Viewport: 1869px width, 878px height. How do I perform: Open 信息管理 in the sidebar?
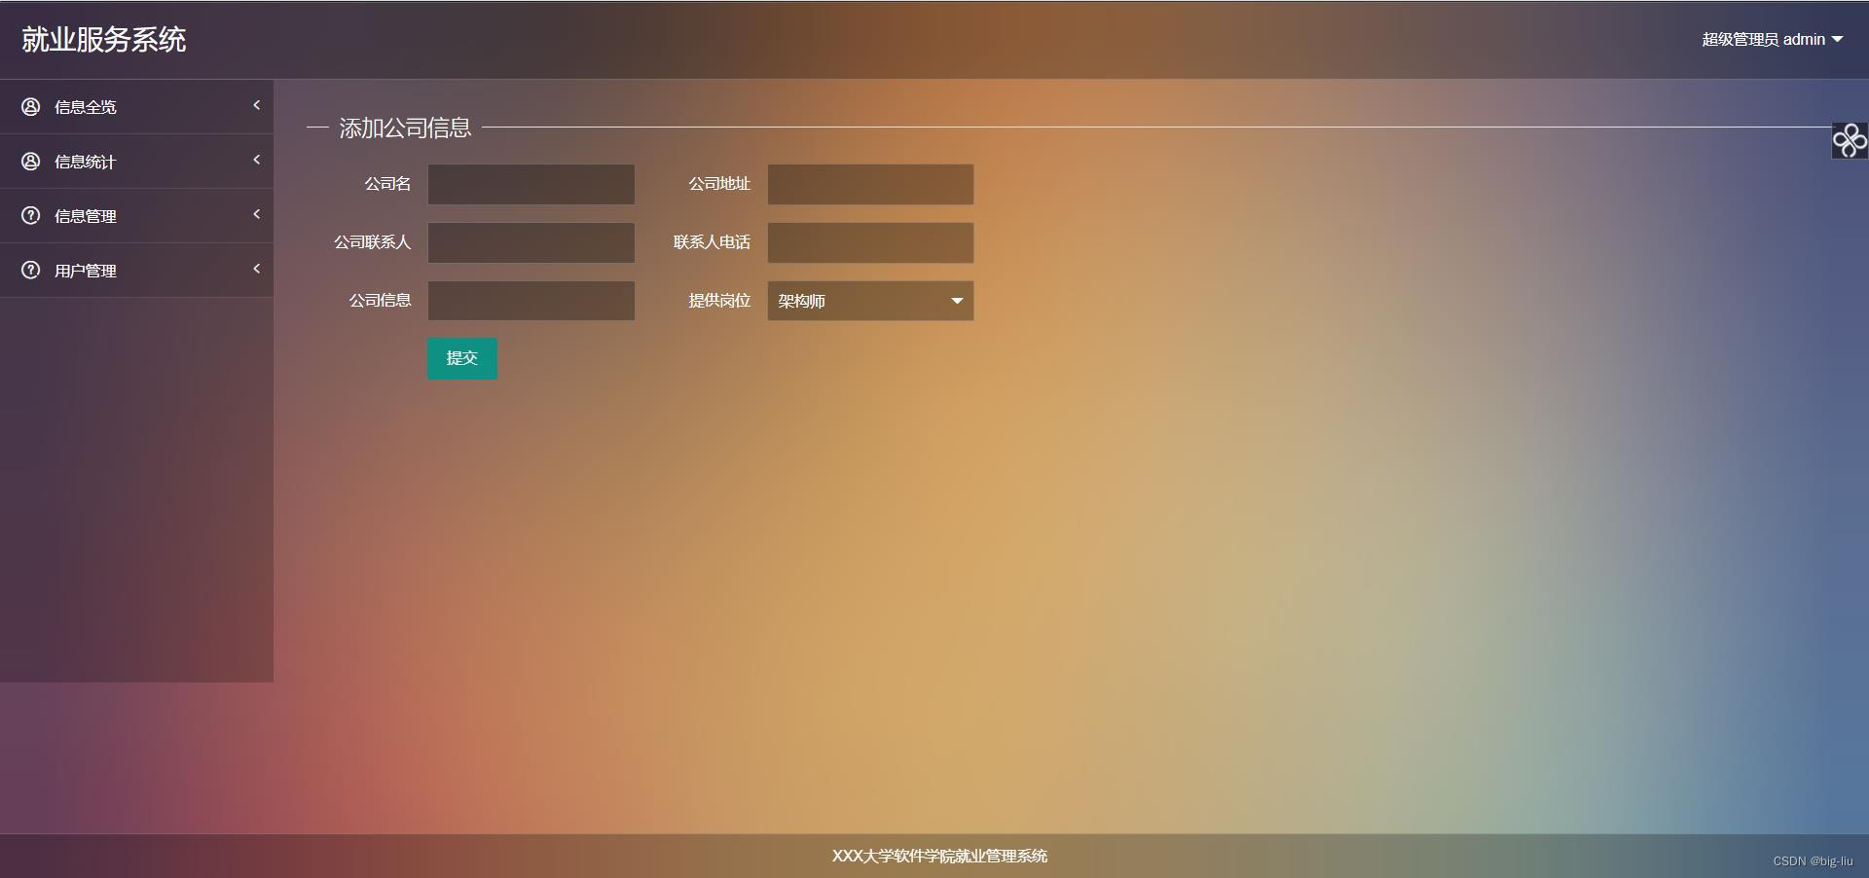click(136, 216)
